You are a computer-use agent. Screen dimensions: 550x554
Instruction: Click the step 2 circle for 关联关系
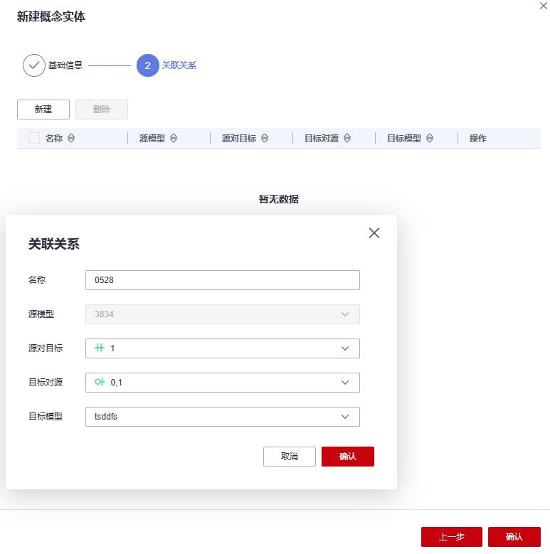pos(148,65)
